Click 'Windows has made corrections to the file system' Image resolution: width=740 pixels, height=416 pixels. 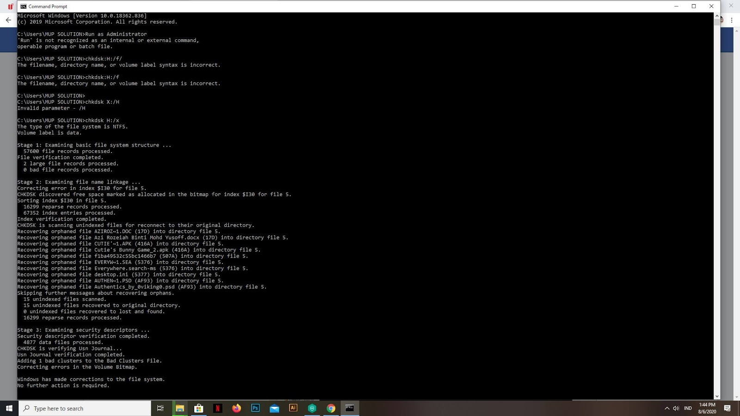[91, 379]
